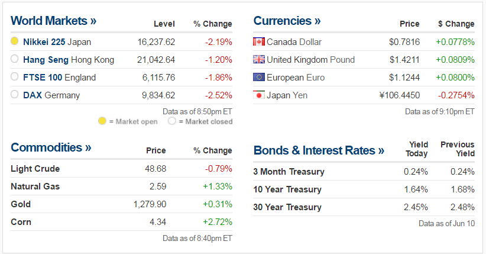
Task: Click the United Kingdom Pound currency link
Action: (x=310, y=60)
